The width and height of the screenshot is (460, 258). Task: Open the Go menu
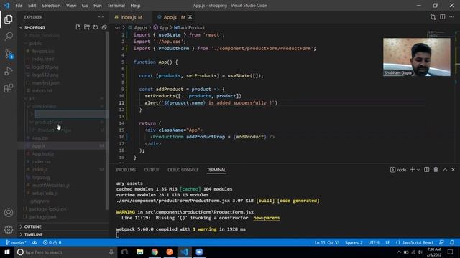[85, 5]
